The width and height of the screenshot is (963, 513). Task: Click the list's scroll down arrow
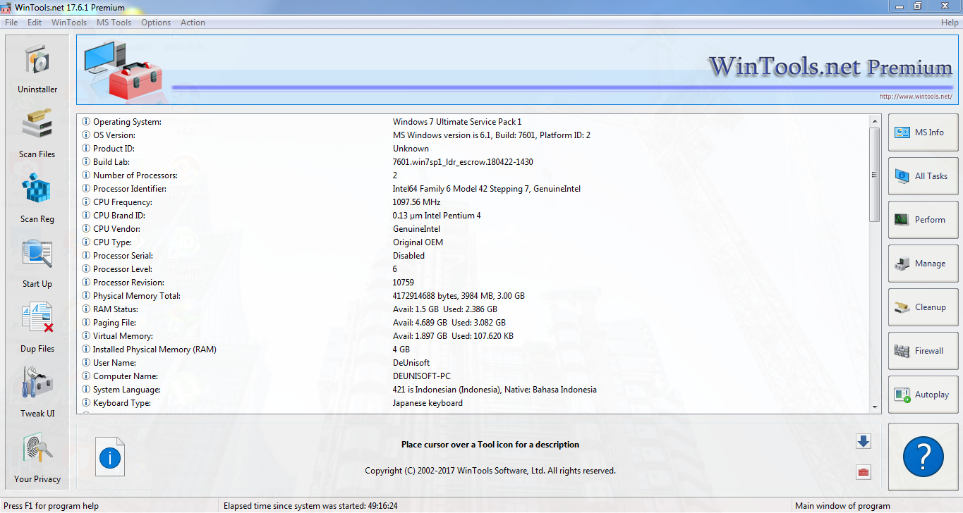pyautogui.click(x=875, y=407)
